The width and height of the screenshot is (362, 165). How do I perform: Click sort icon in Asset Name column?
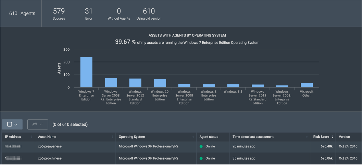pyautogui.click(x=112, y=137)
